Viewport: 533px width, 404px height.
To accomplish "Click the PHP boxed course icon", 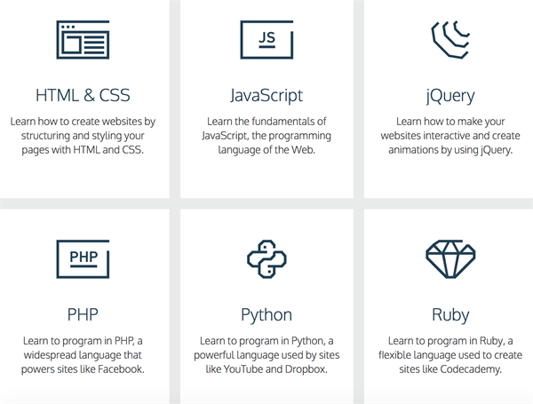I will click(x=83, y=259).
